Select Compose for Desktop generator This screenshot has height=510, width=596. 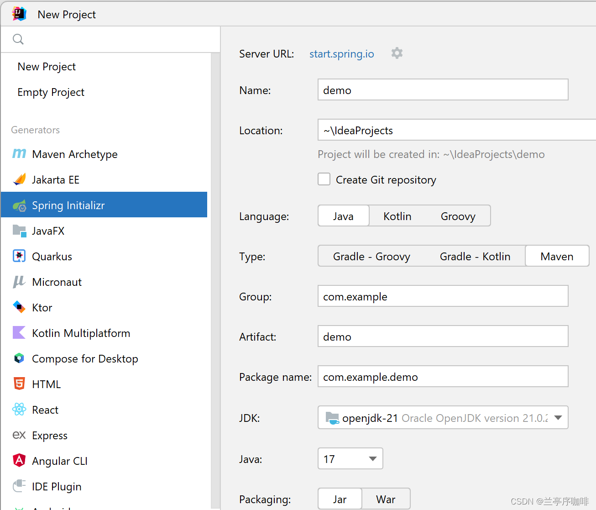(104, 359)
